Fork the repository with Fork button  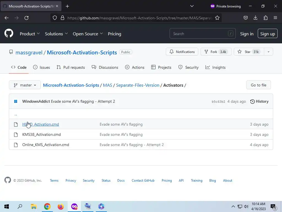point(216,52)
